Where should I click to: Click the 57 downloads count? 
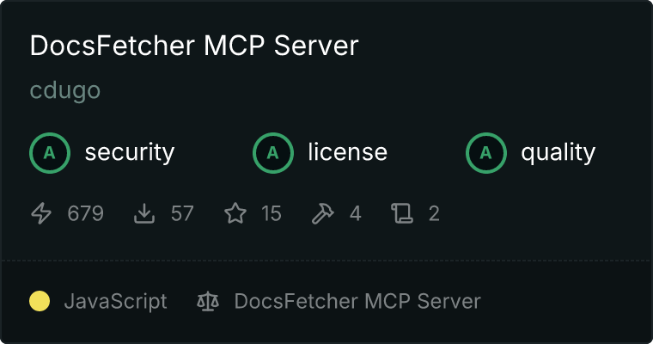(x=182, y=213)
